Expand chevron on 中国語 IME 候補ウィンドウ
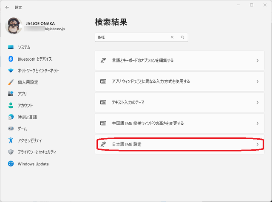This screenshot has width=272, height=202. point(258,123)
